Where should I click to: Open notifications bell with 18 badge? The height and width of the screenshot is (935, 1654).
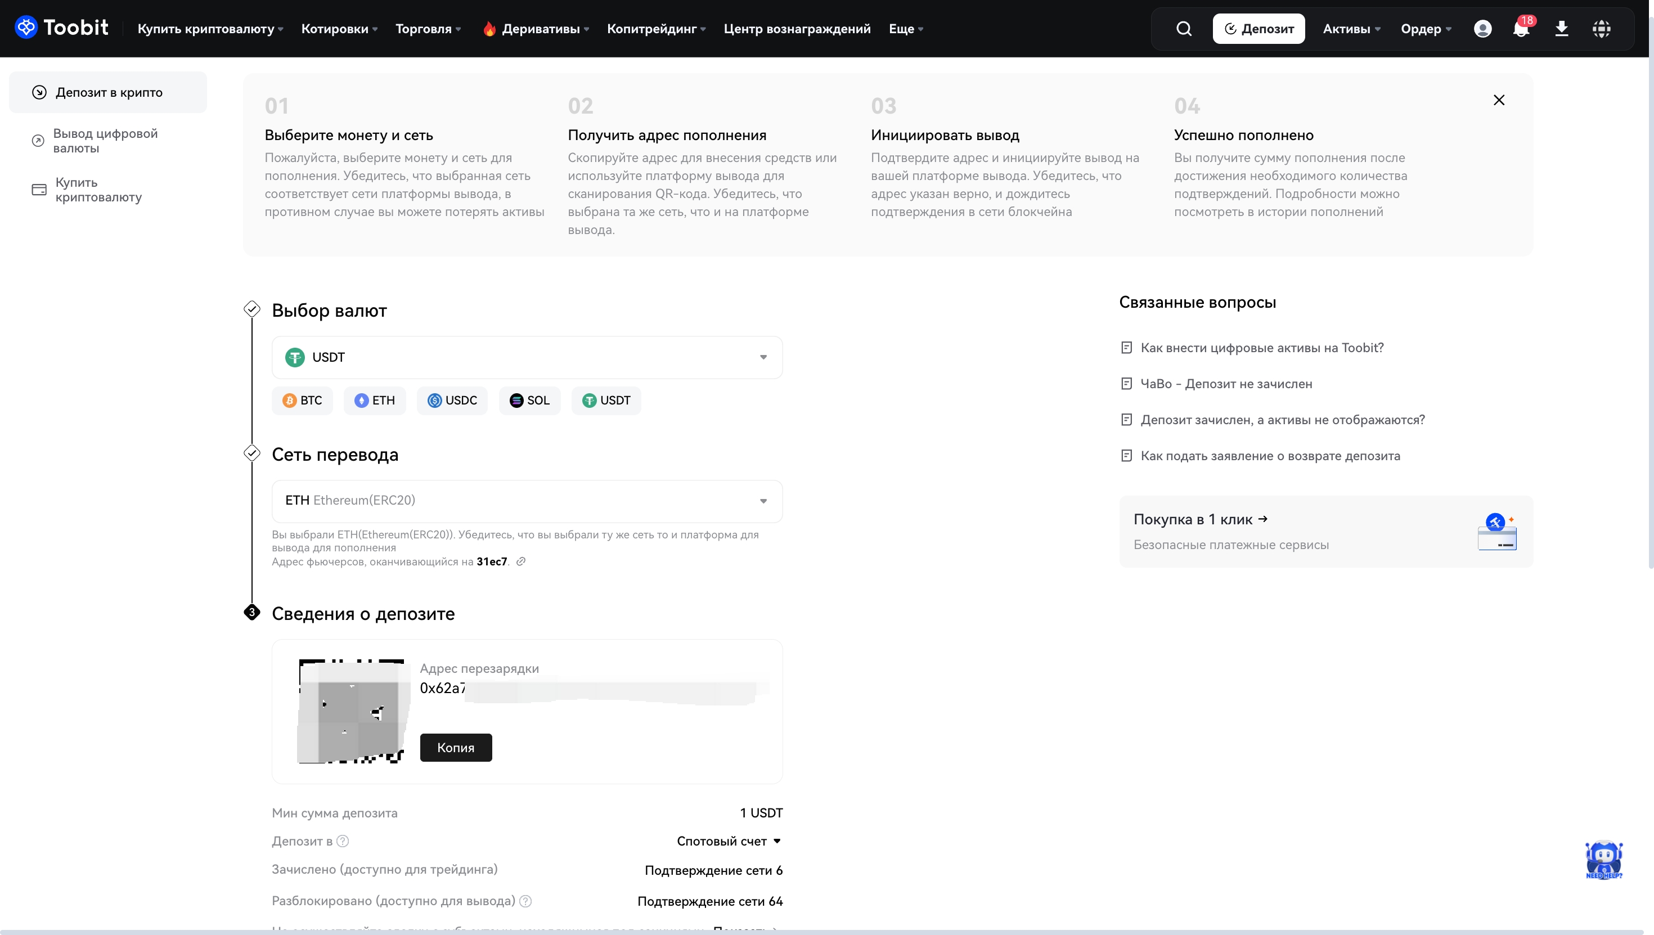(x=1521, y=29)
